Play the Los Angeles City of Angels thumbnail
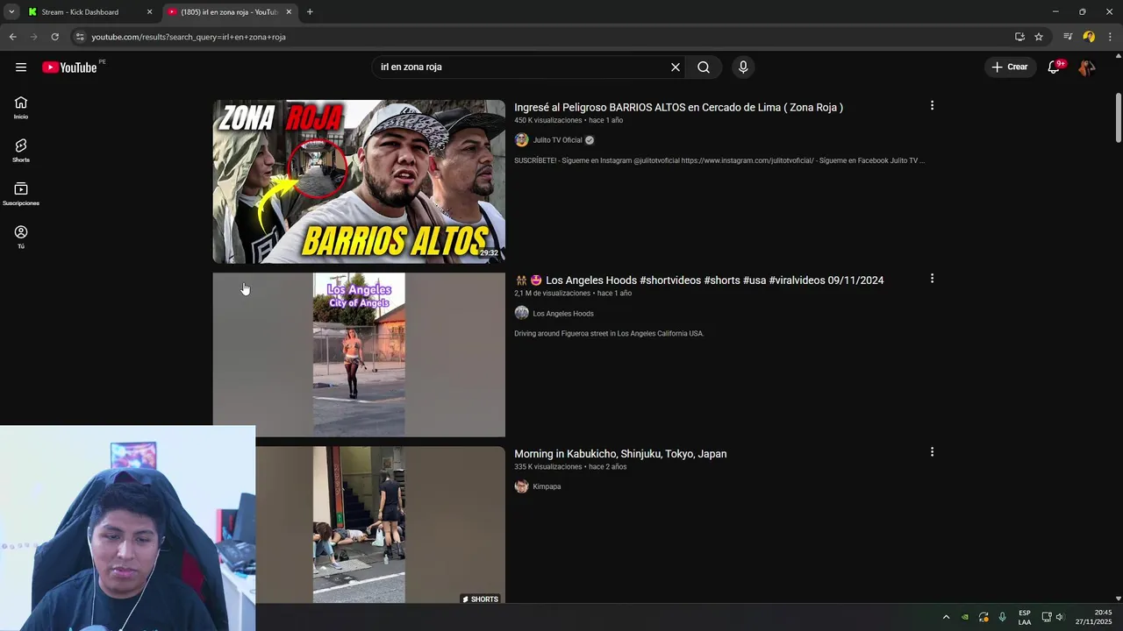This screenshot has height=631, width=1123. tap(359, 354)
